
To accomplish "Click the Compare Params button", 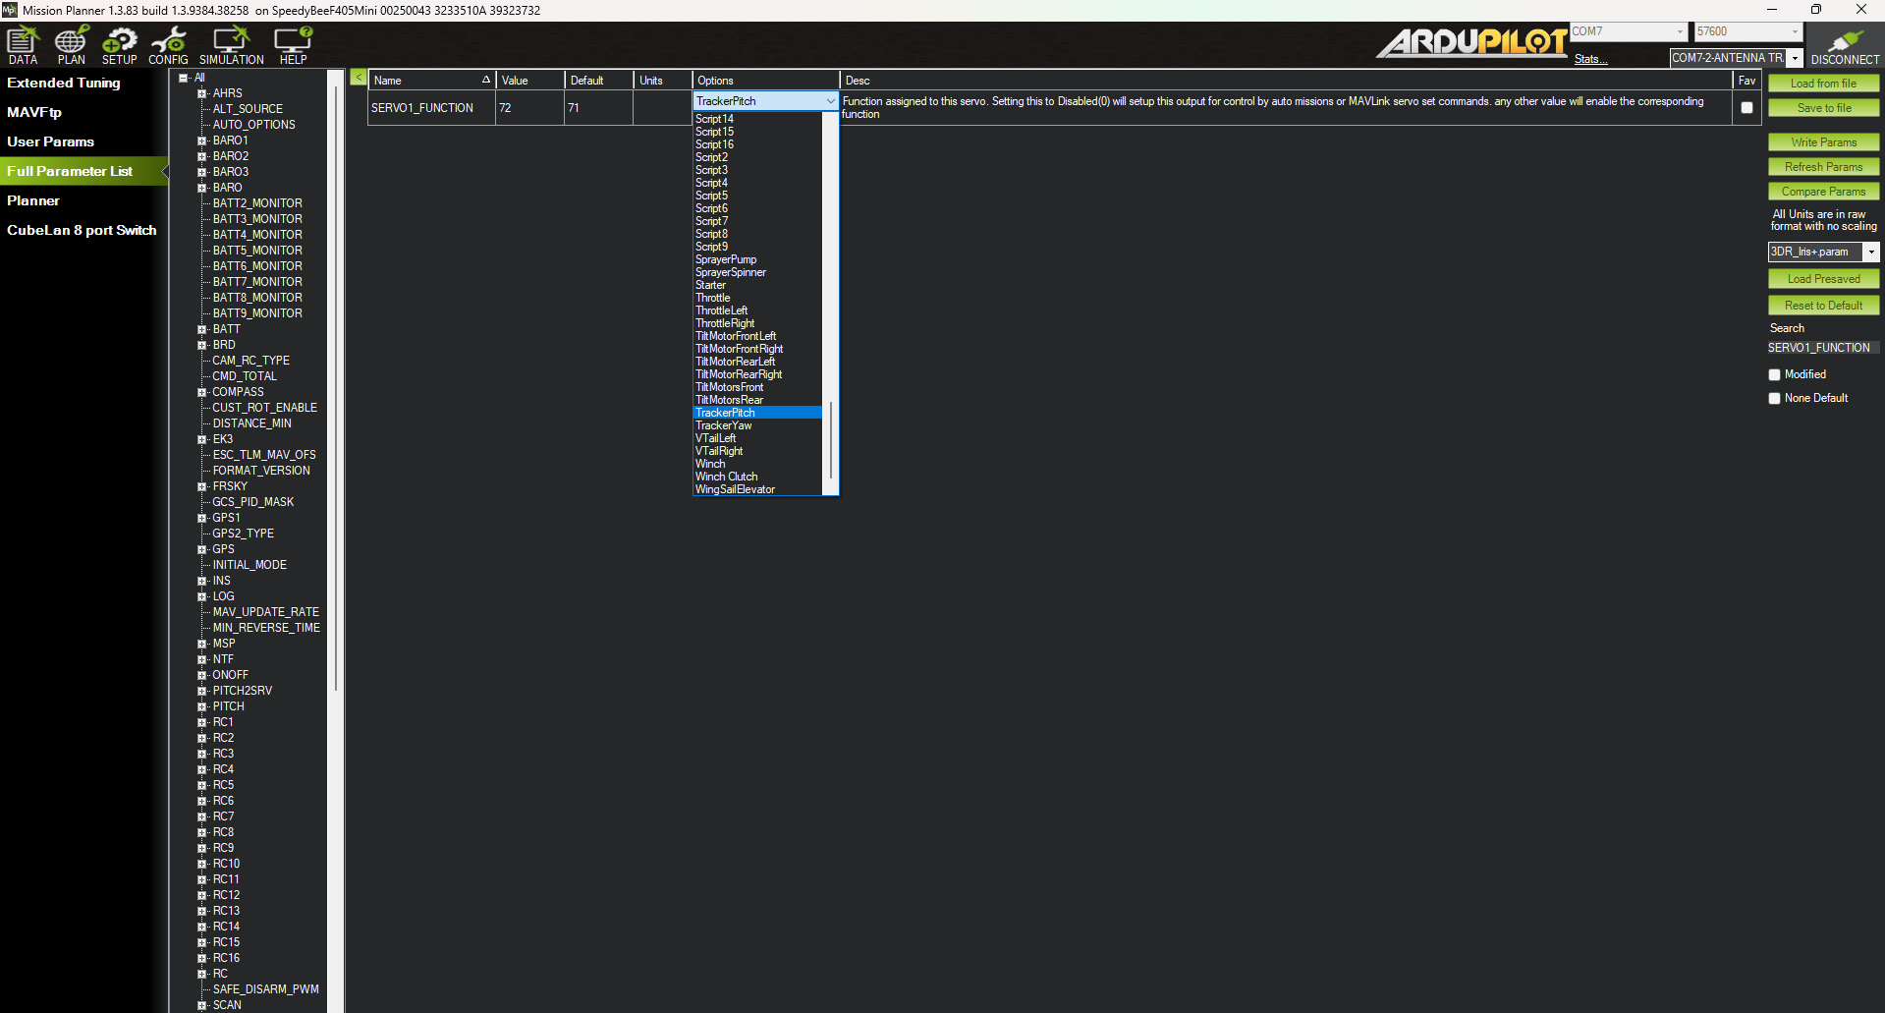I will [1823, 192].
